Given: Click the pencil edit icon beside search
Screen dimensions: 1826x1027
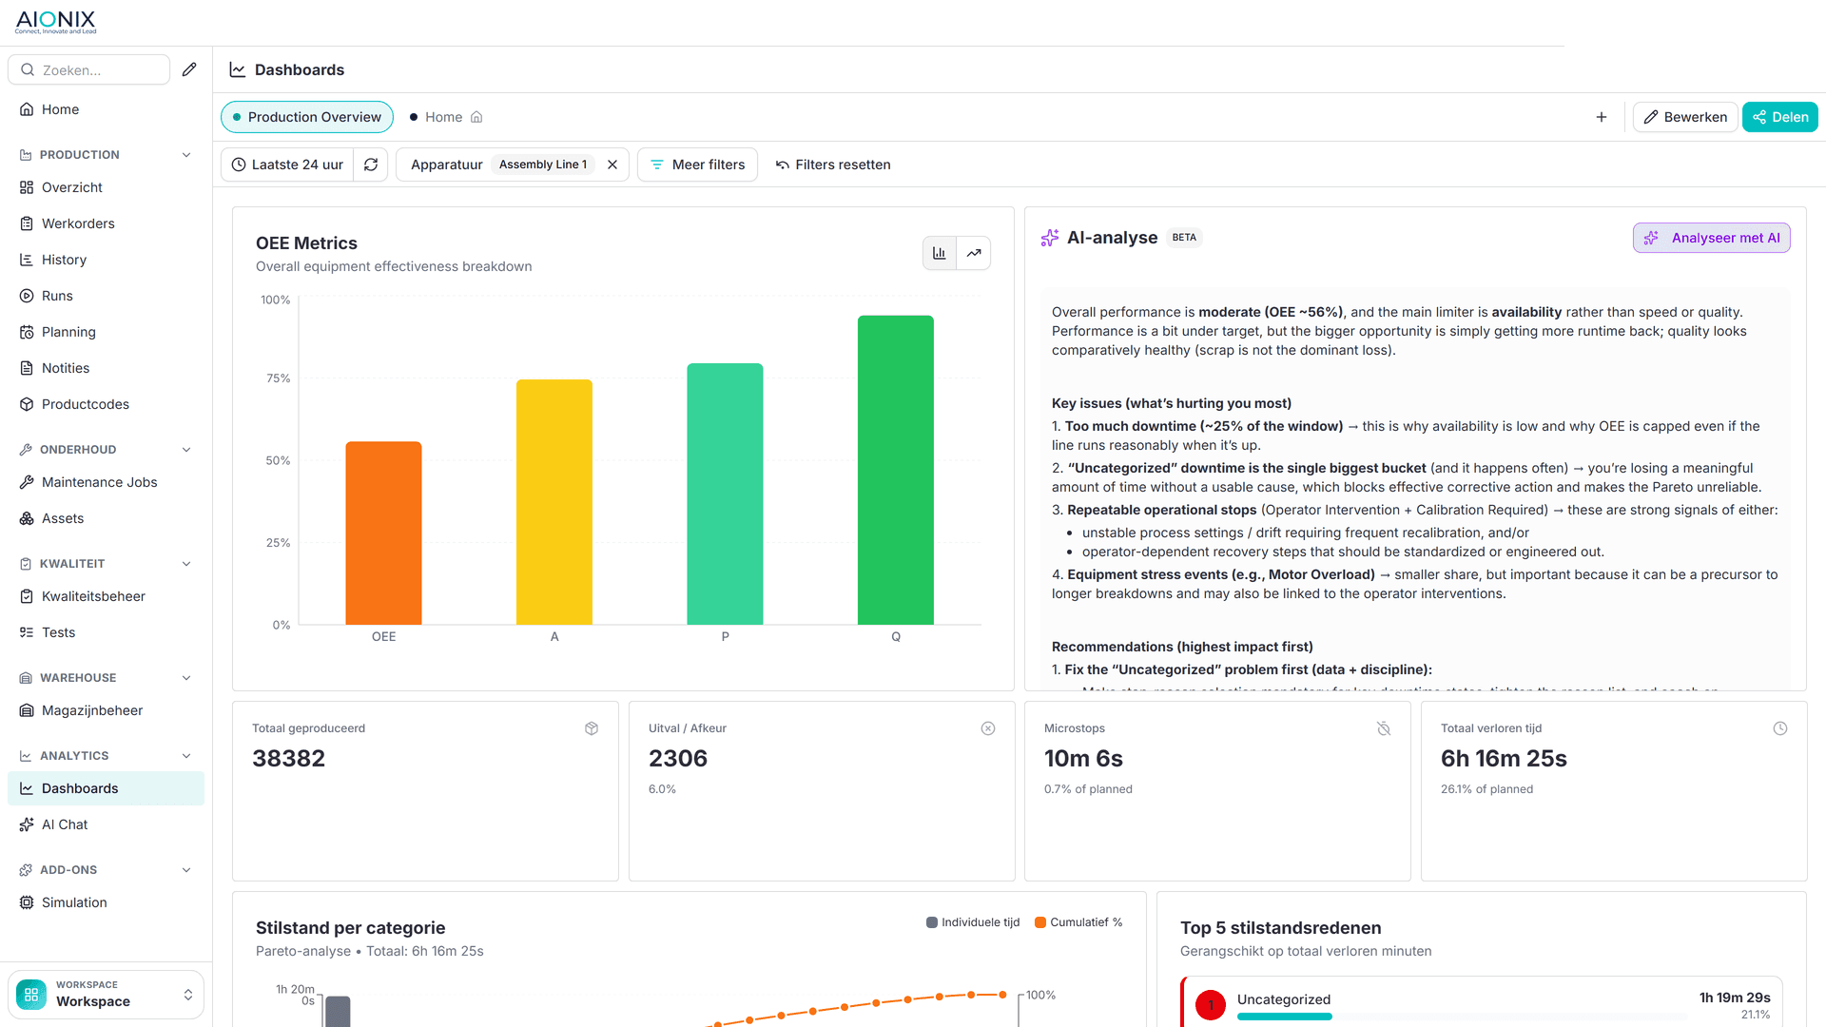Looking at the screenshot, I should tap(189, 69).
